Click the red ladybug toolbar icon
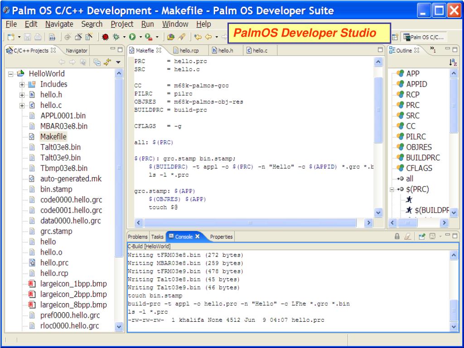The height and width of the screenshot is (348, 464). tap(105, 37)
